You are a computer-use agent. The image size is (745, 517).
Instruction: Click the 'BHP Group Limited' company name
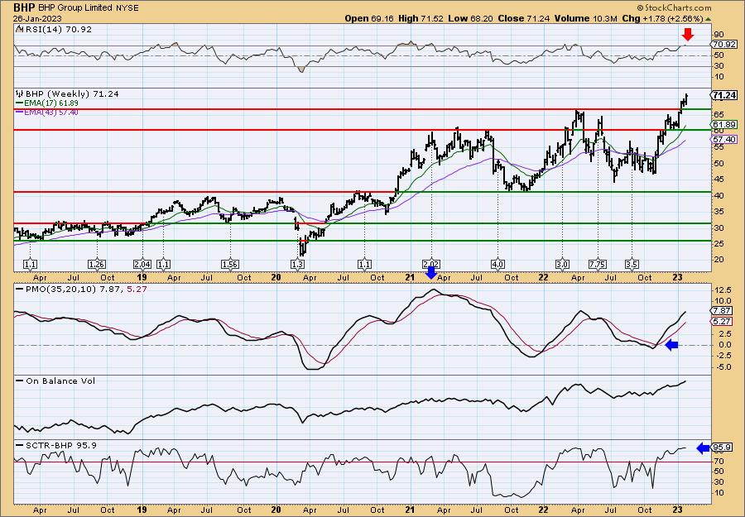(x=75, y=8)
